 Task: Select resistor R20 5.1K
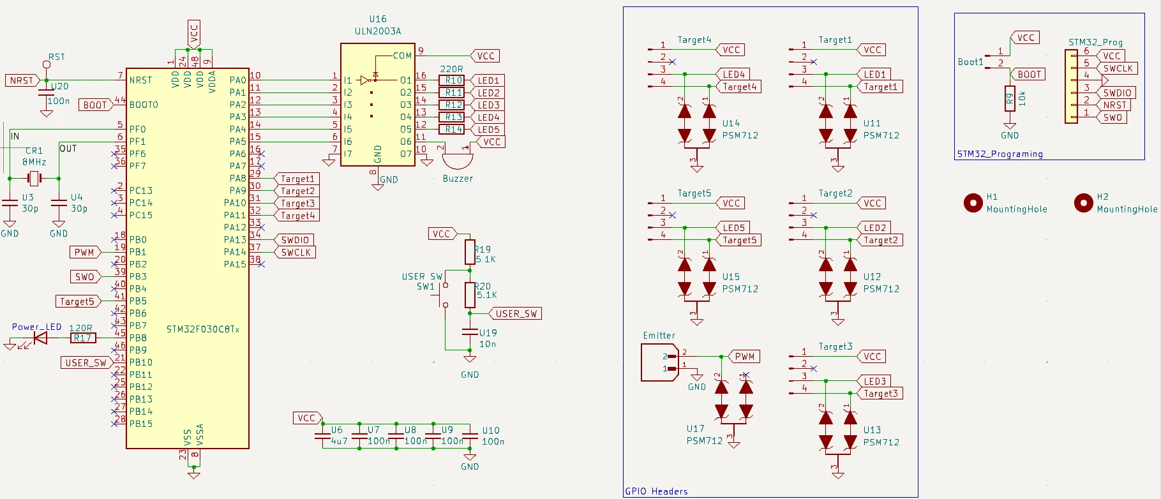pyautogui.click(x=470, y=295)
